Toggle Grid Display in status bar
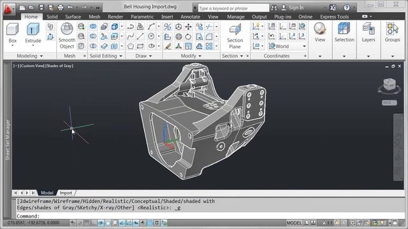The width and height of the screenshot is (408, 229). (x=87, y=223)
